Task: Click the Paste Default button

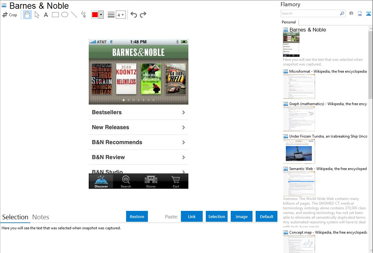Action: click(267, 217)
